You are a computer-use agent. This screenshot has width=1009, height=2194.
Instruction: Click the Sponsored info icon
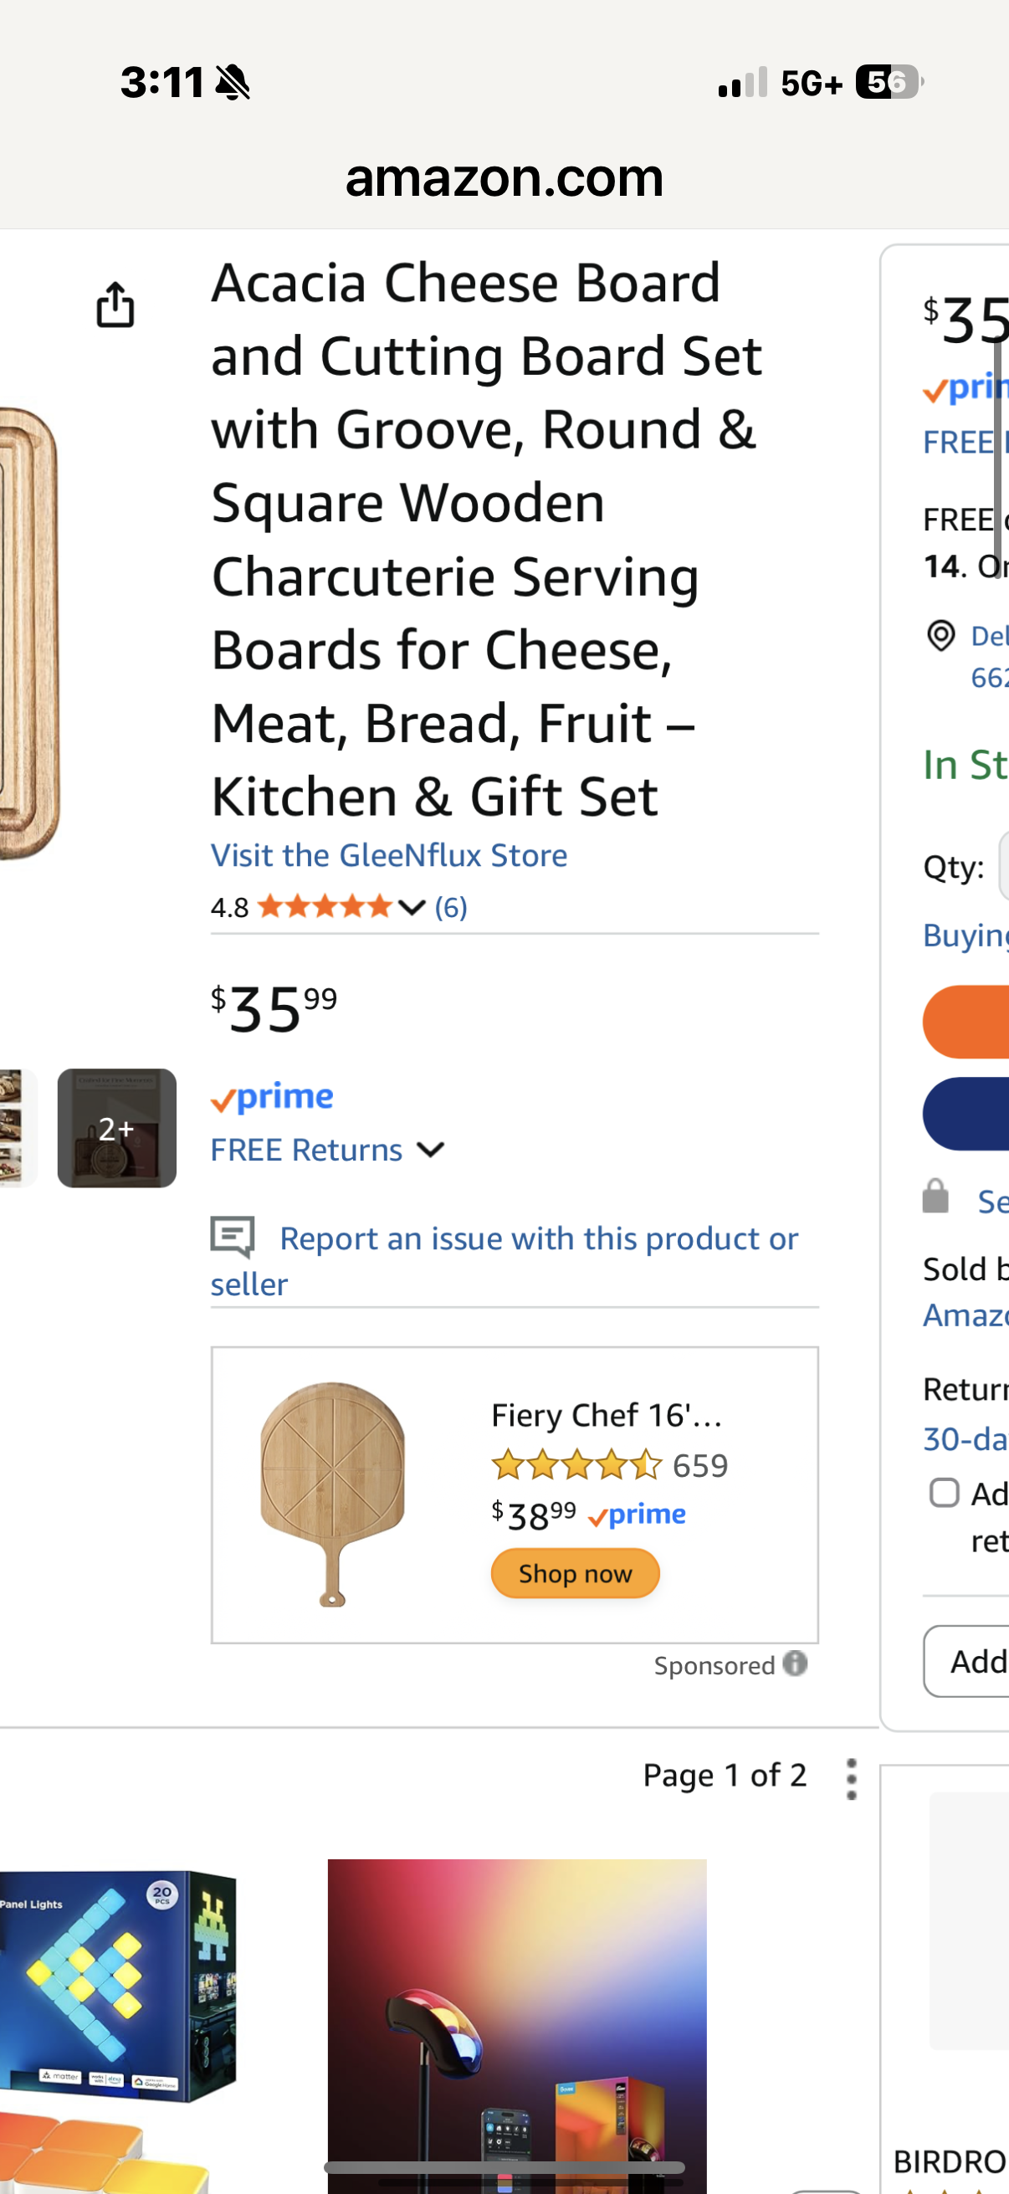click(x=795, y=1663)
